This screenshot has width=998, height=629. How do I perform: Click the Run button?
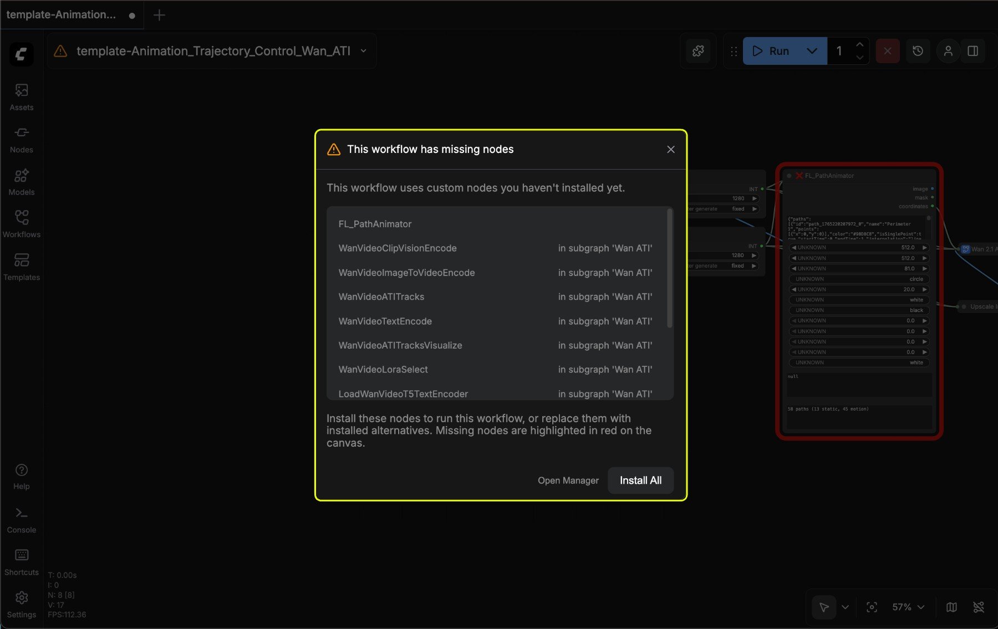[x=771, y=51]
